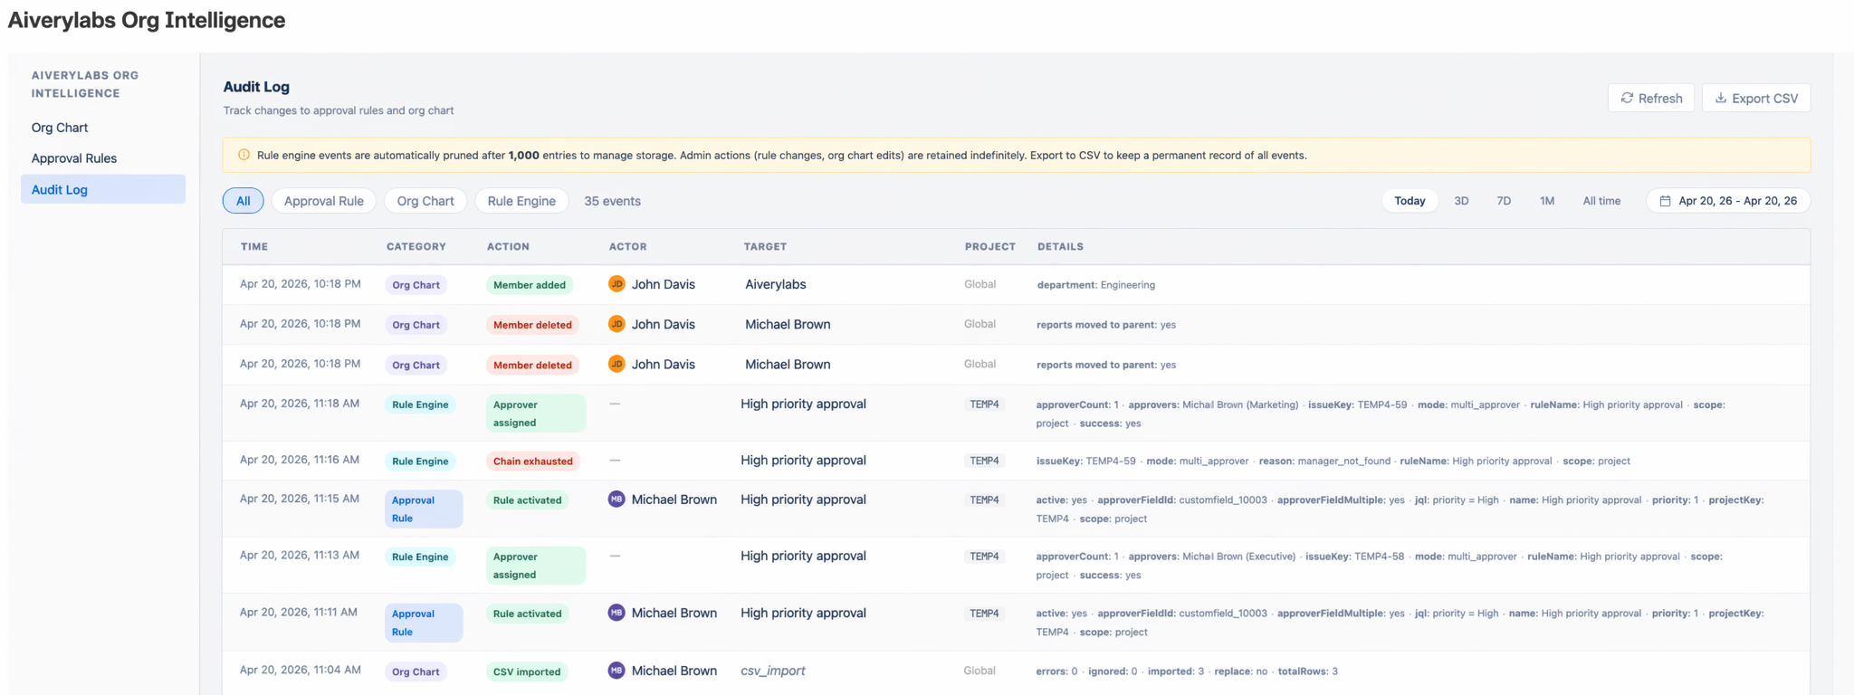Click the TARGET column header

pyautogui.click(x=765, y=246)
